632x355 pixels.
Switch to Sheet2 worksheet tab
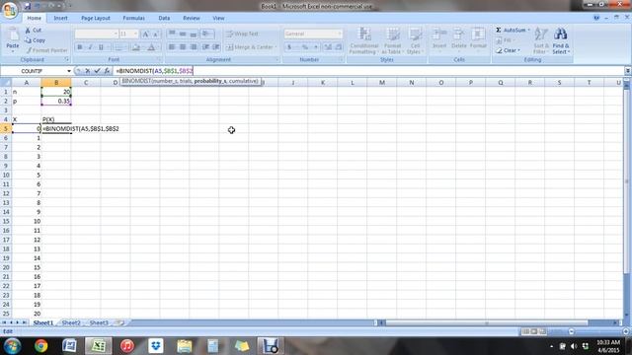[71, 322]
